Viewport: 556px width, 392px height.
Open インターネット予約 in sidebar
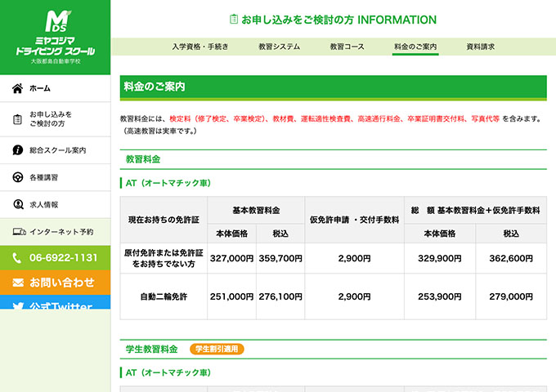[x=56, y=232]
